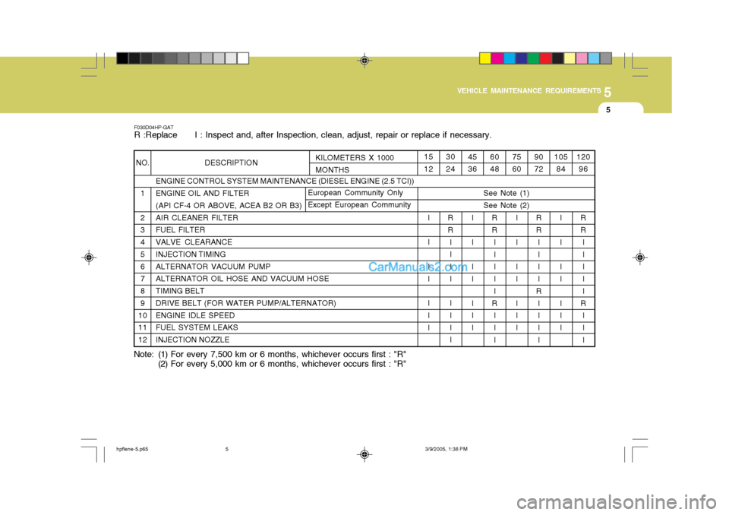This screenshot has height=515, width=729.
Task: Click '(API CF-4 OR ABOVE, ACEA B2 OR B3)' text
Action: click(x=229, y=205)
